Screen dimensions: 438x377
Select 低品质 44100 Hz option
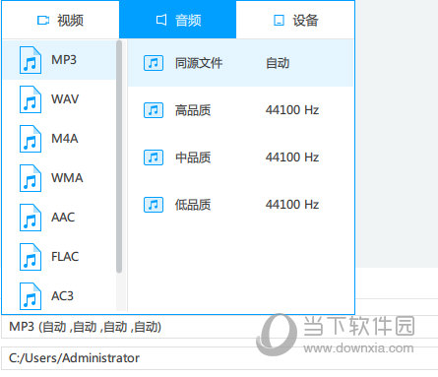click(240, 205)
